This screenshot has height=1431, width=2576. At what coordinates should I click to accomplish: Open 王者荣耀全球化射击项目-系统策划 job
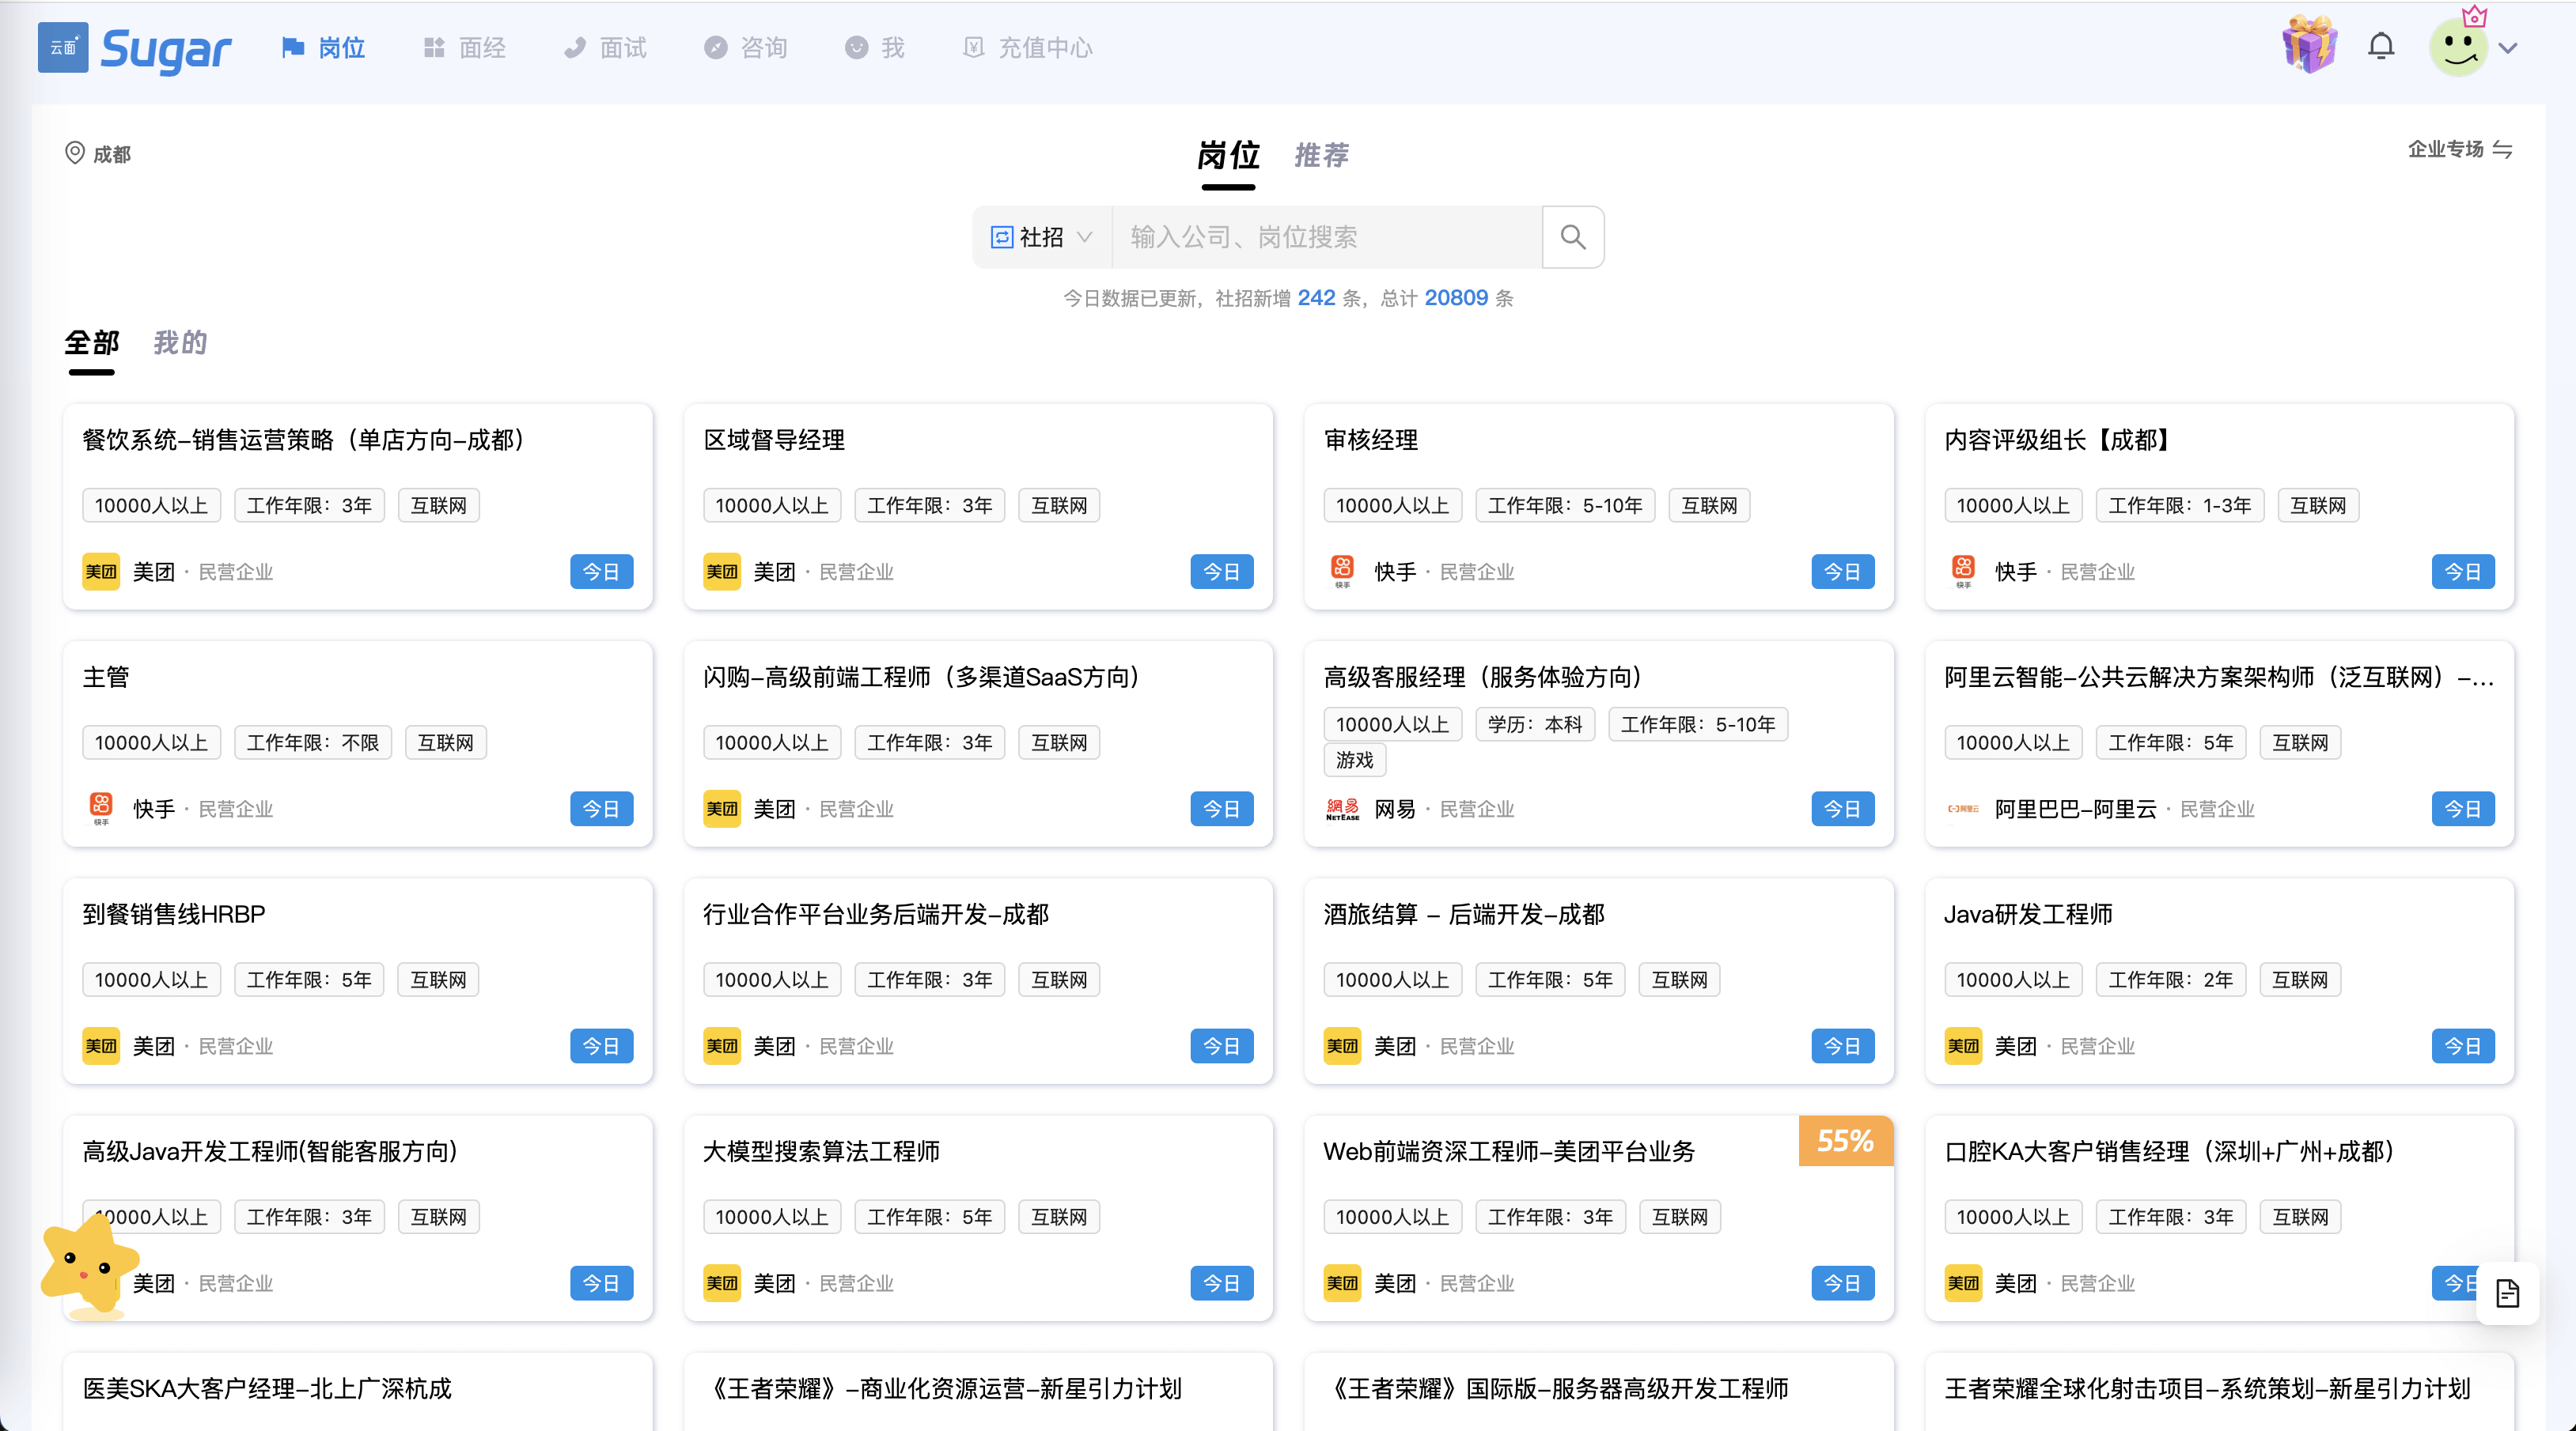coord(2207,1388)
